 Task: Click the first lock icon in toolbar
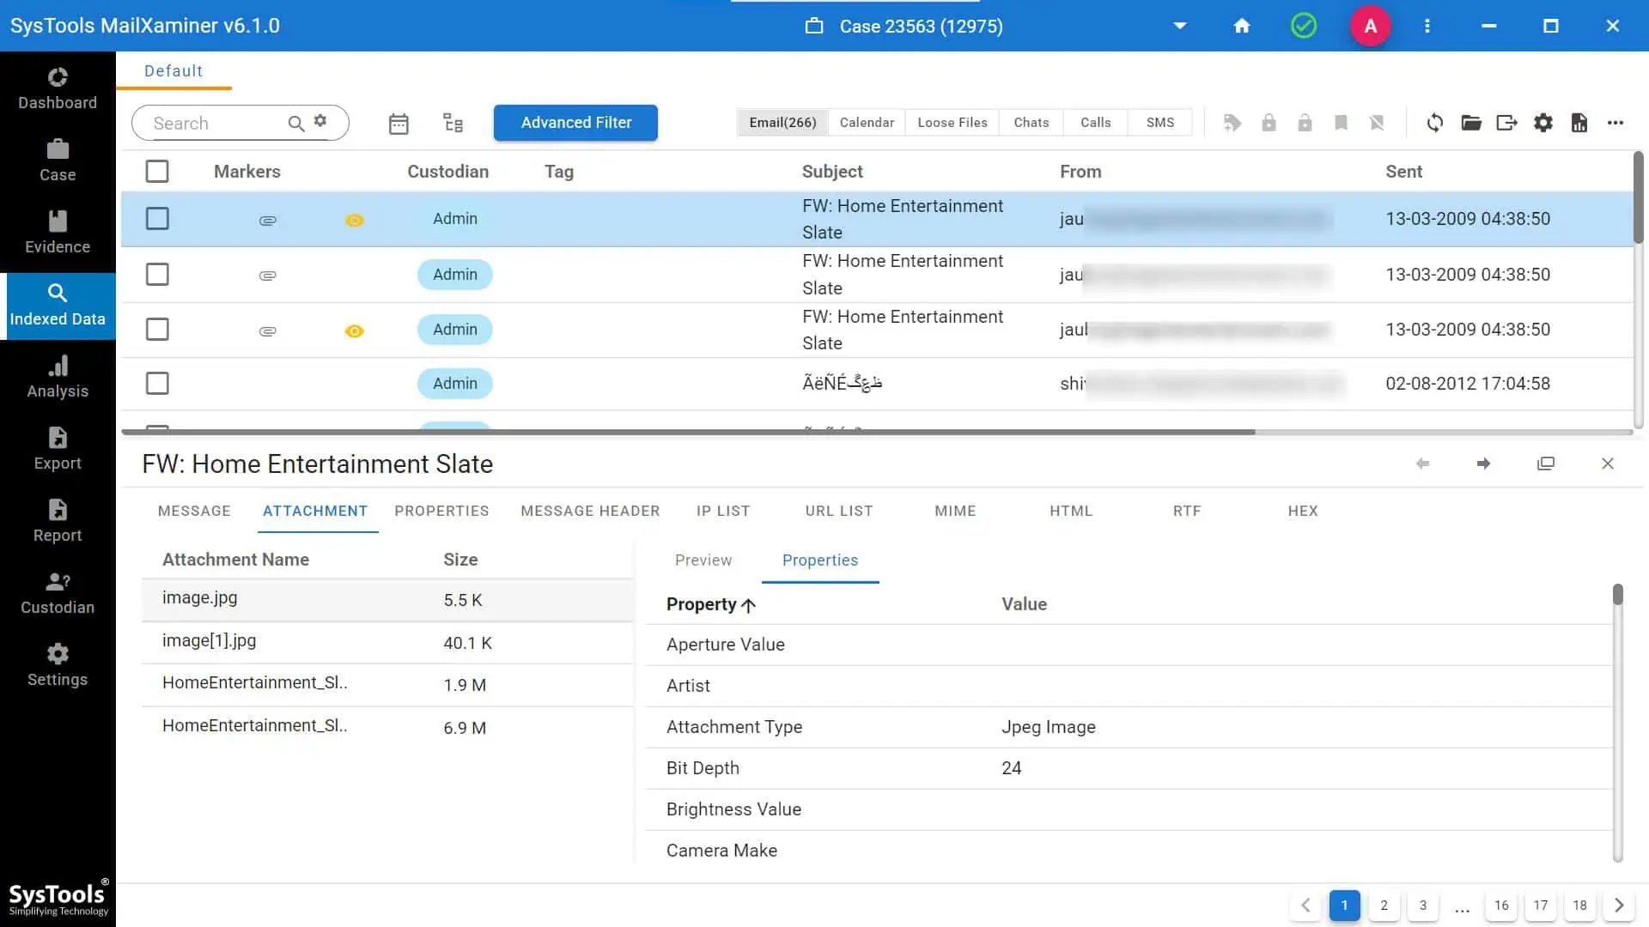pyautogui.click(x=1269, y=123)
